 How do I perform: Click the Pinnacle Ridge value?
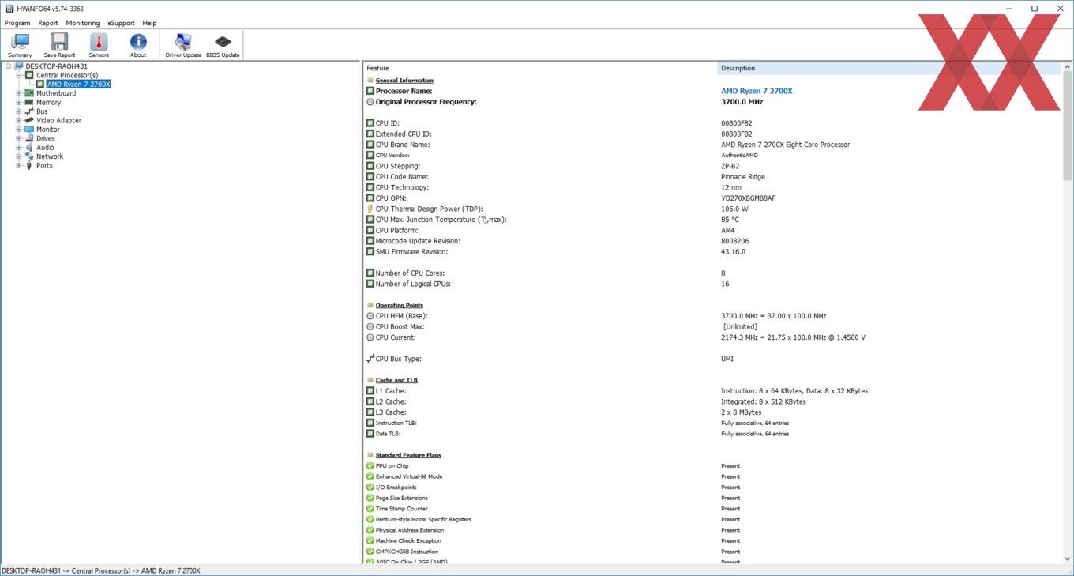(x=743, y=177)
